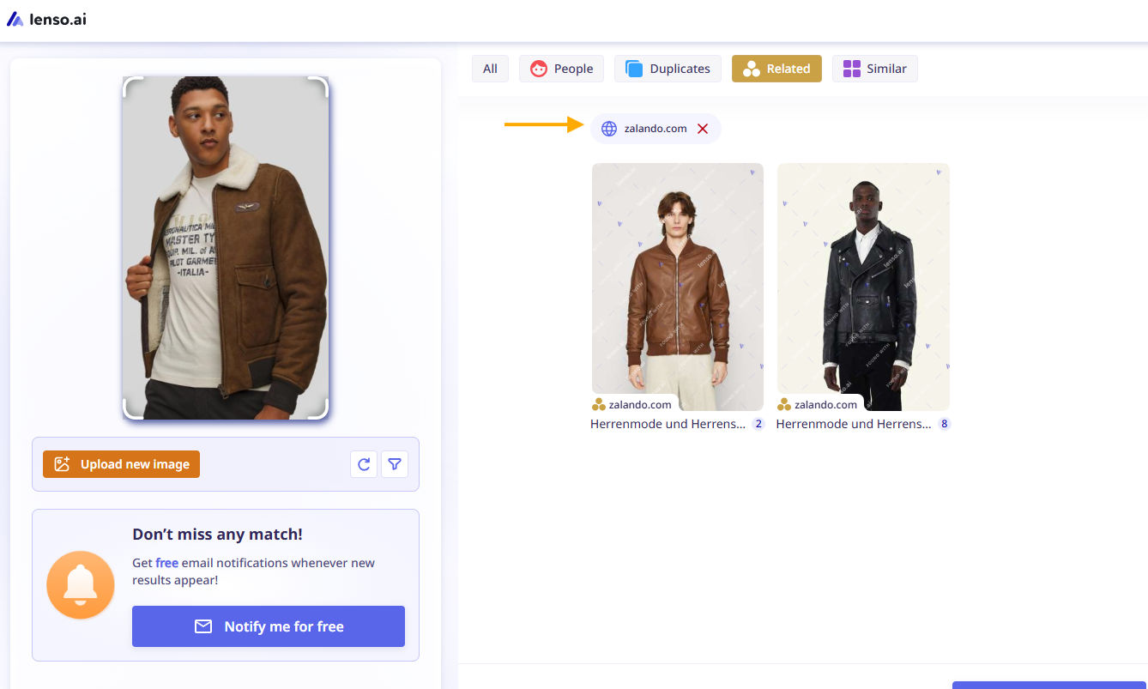Click the uploaded shearling jacket image
Screen dimensions: 1148x689
[226, 247]
